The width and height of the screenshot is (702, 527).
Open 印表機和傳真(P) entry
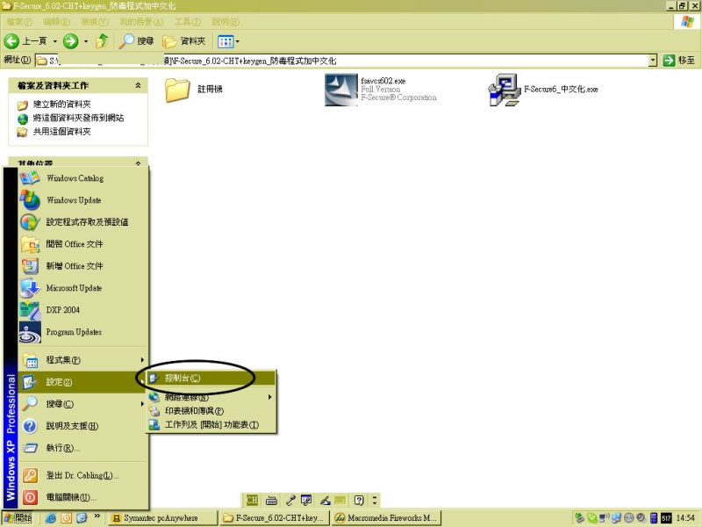211,411
